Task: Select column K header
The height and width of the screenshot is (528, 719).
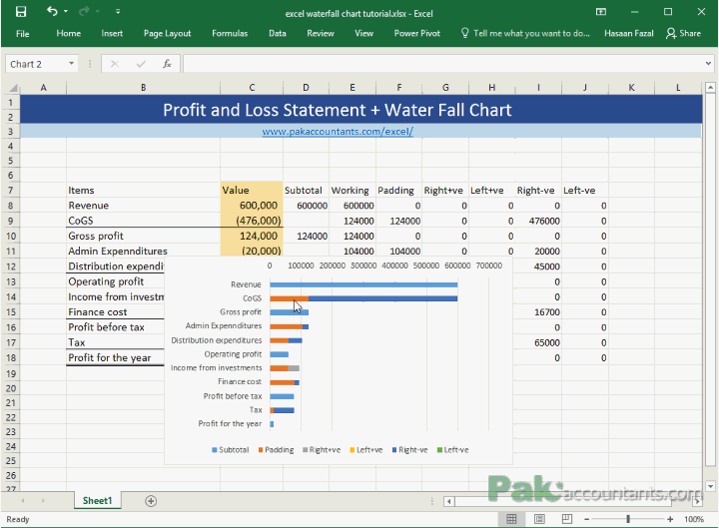Action: pyautogui.click(x=631, y=88)
